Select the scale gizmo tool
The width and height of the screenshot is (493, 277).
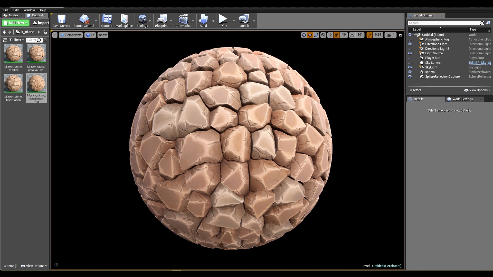[316, 35]
